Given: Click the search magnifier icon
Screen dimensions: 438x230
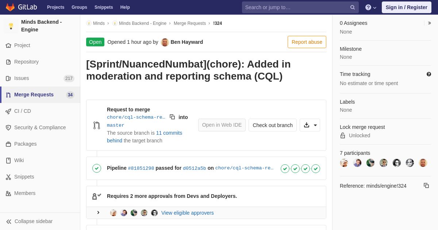Looking at the screenshot, I should click(x=353, y=7).
